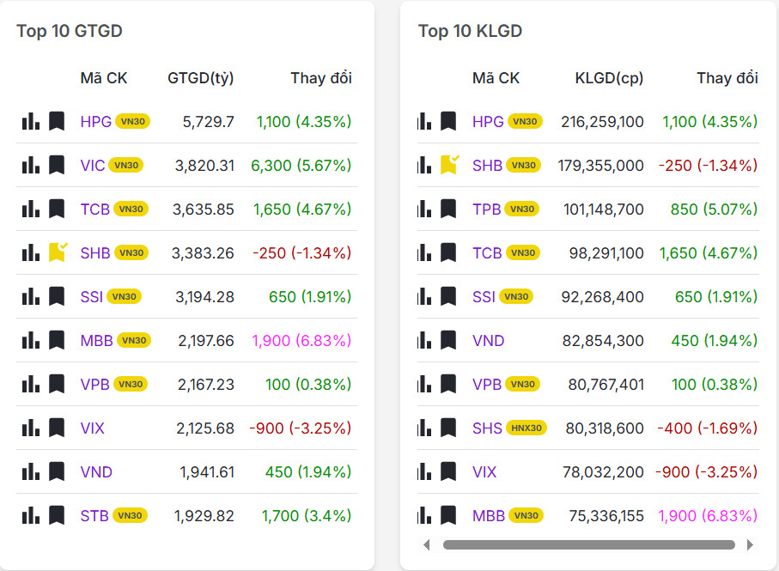Image resolution: width=779 pixels, height=571 pixels.
Task: Open chart icon for TCB in Top 10 GTGD
Action: click(x=31, y=209)
